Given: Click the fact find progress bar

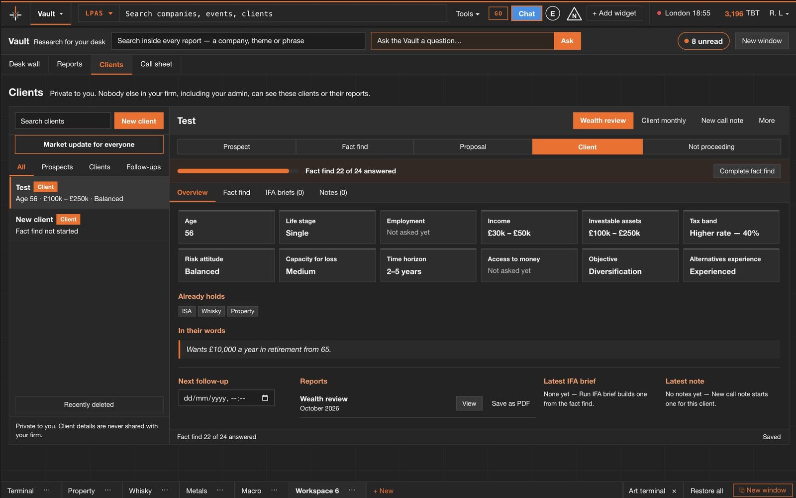Looking at the screenshot, I should (238, 171).
